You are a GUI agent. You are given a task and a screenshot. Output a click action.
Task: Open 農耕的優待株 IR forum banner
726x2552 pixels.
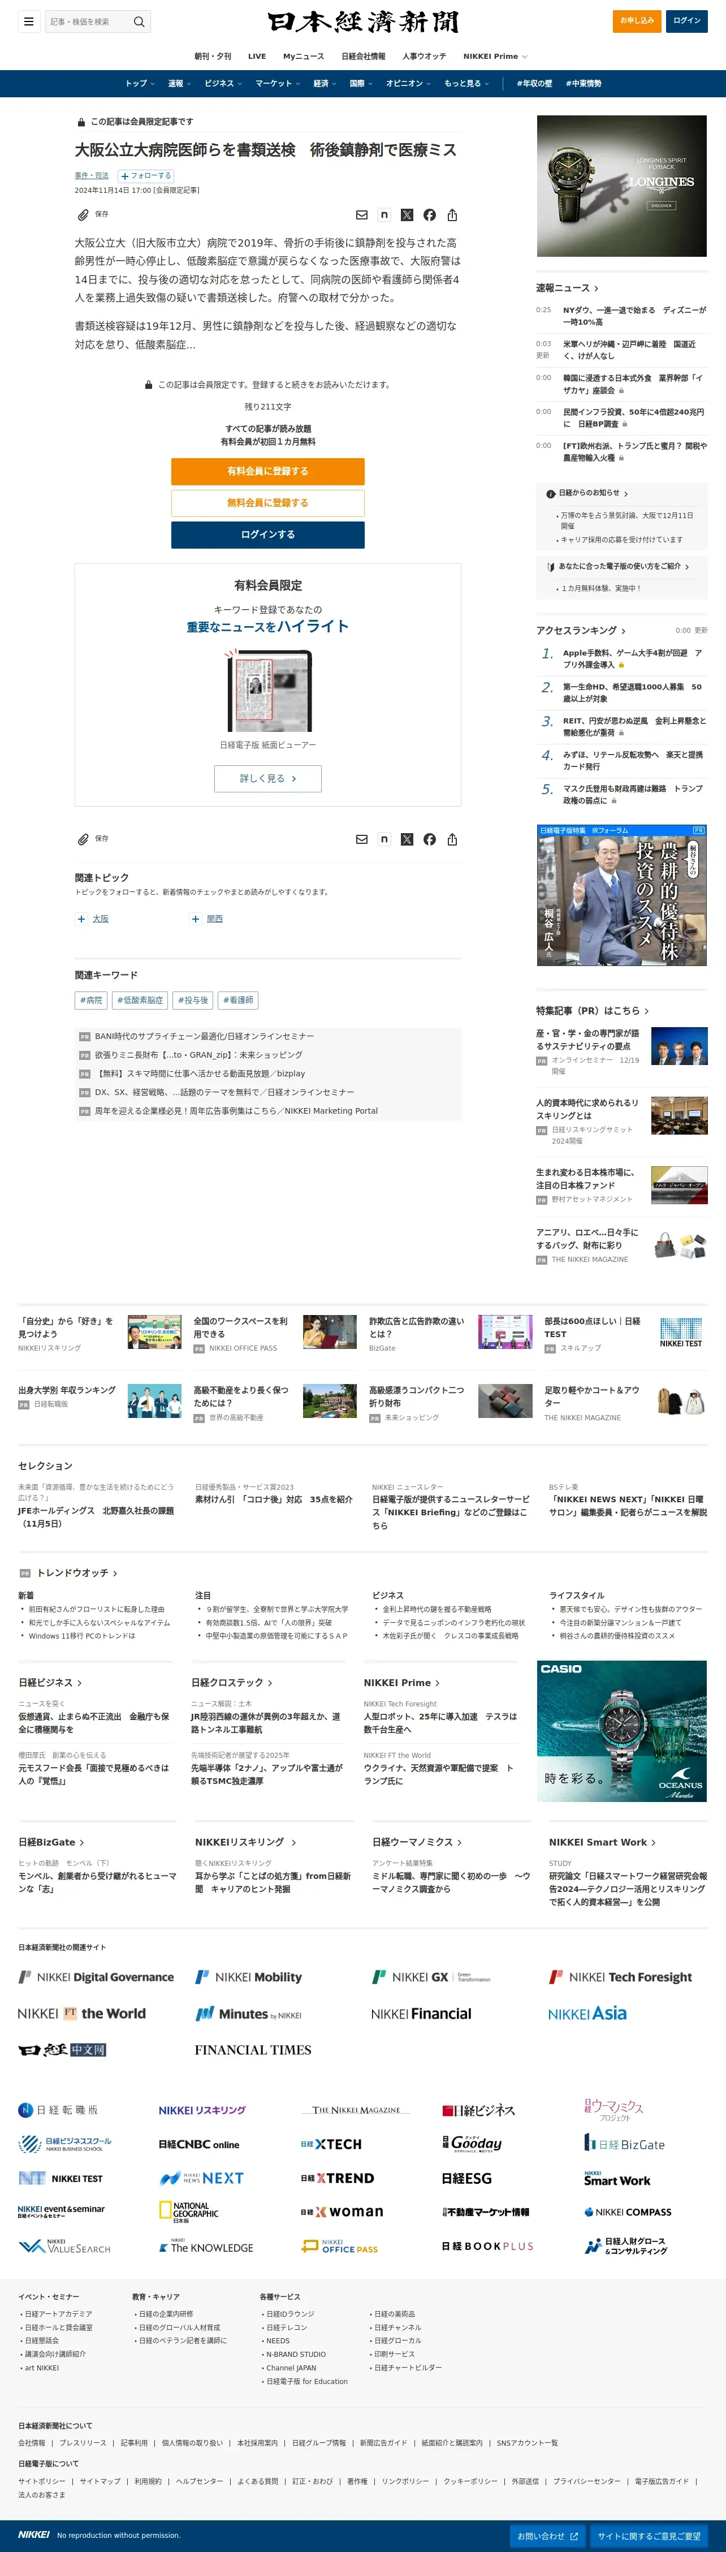[x=622, y=895]
